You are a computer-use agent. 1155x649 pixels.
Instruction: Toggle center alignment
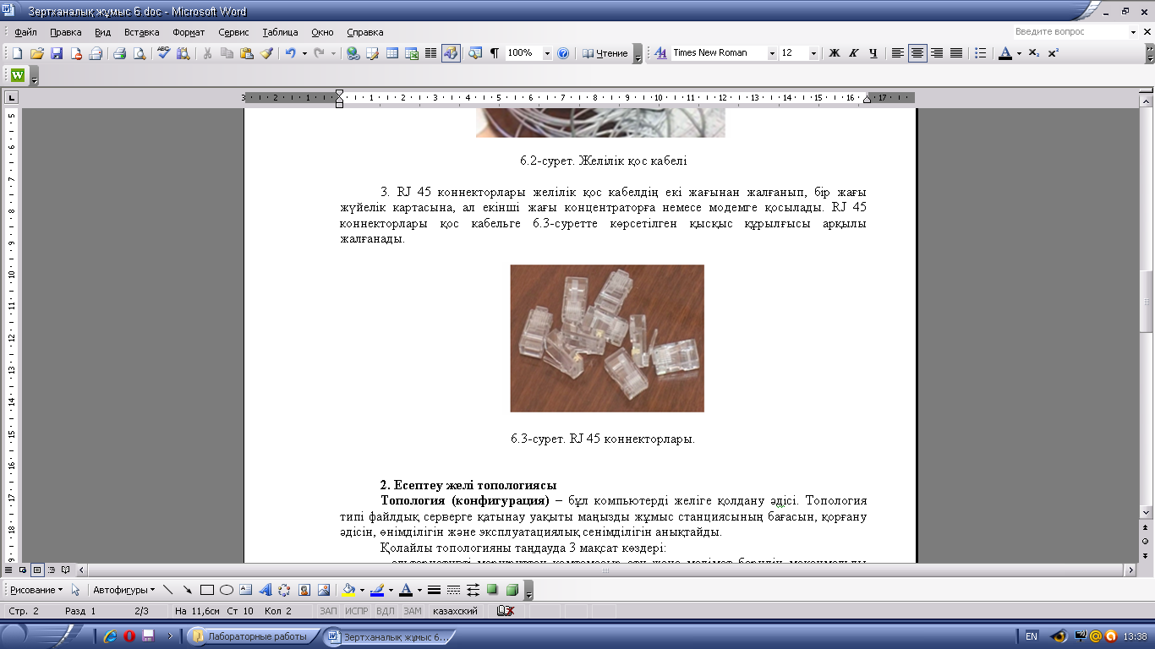pyautogui.click(x=917, y=53)
